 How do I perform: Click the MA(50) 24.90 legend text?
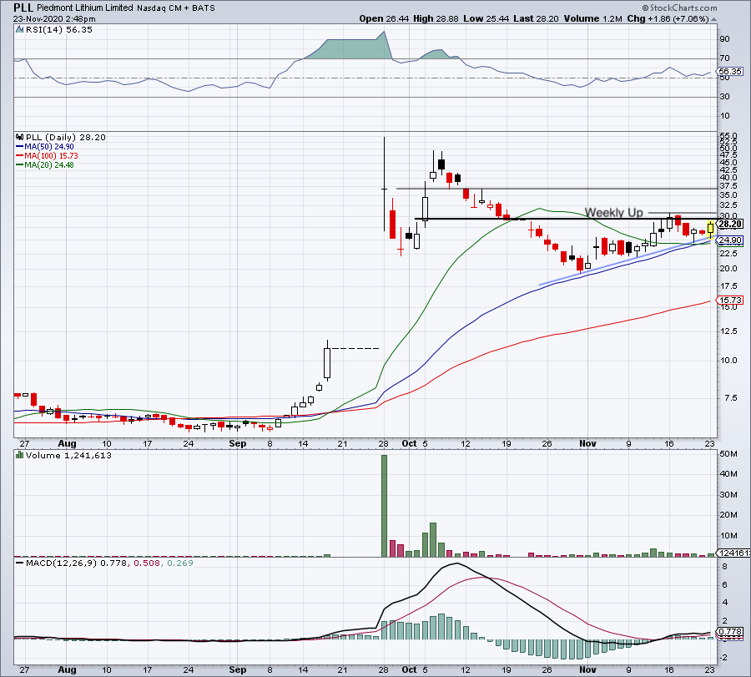click(x=49, y=147)
